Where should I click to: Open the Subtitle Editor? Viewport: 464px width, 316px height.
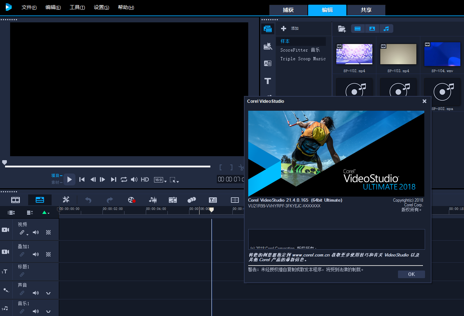tap(213, 200)
